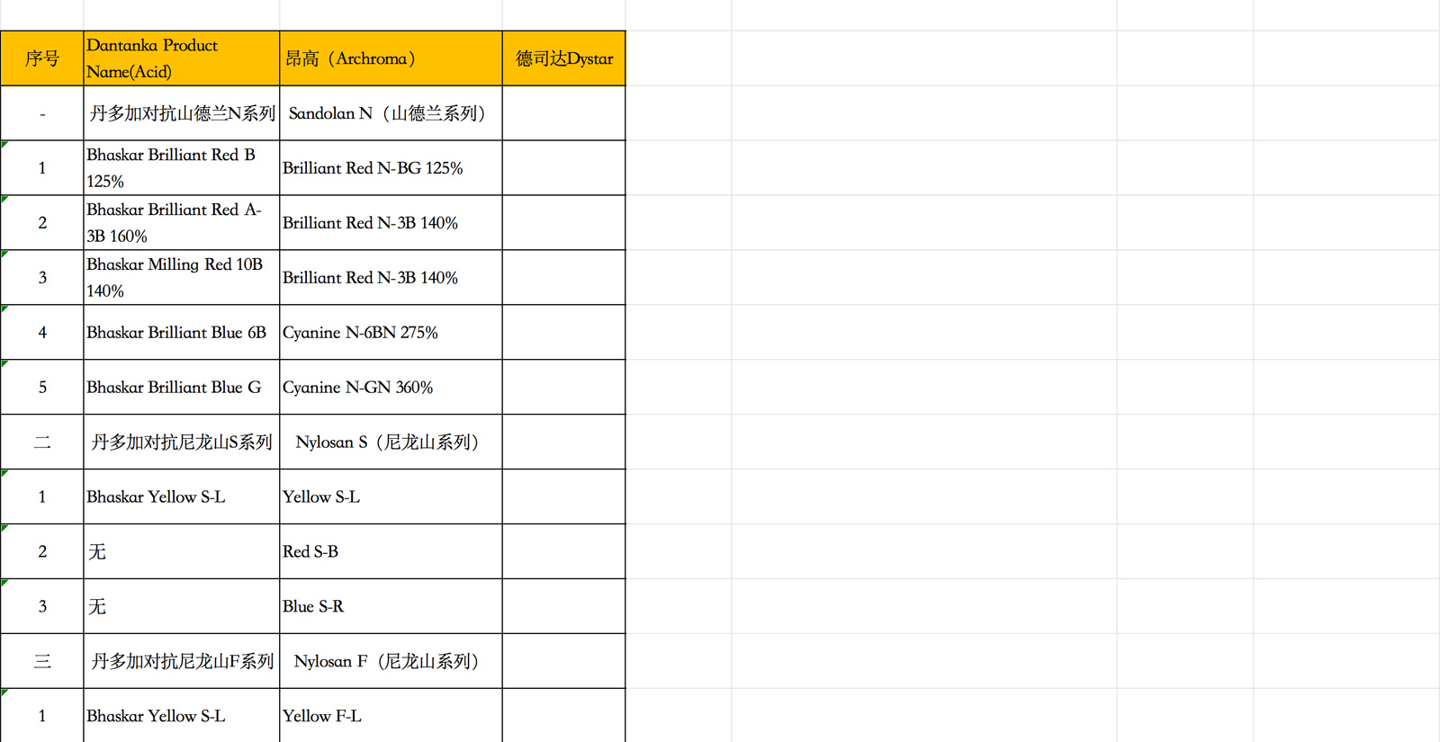The image size is (1440, 742).
Task: Click the Dantanka Product Name(Acid) header
Action: 182,58
